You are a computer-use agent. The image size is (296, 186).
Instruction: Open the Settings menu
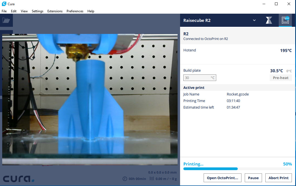(37, 11)
